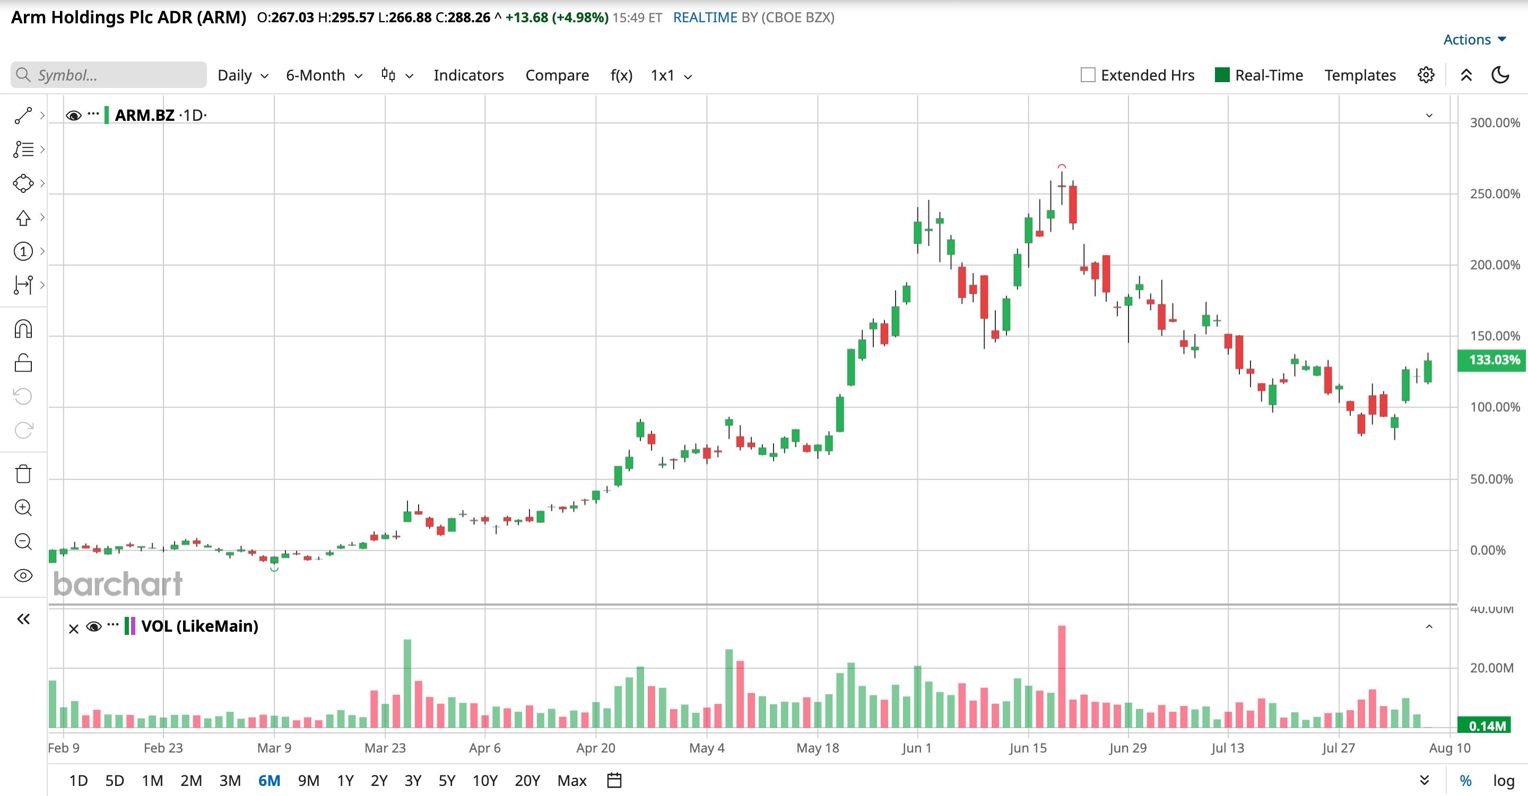
Task: Redo the last chart action
Action: (23, 430)
